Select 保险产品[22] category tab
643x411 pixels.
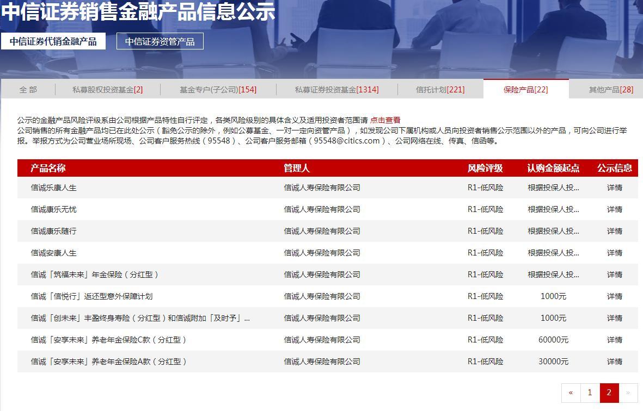point(525,90)
